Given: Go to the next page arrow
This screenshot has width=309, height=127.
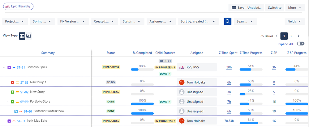Looking at the screenshot, I should pos(298,36).
